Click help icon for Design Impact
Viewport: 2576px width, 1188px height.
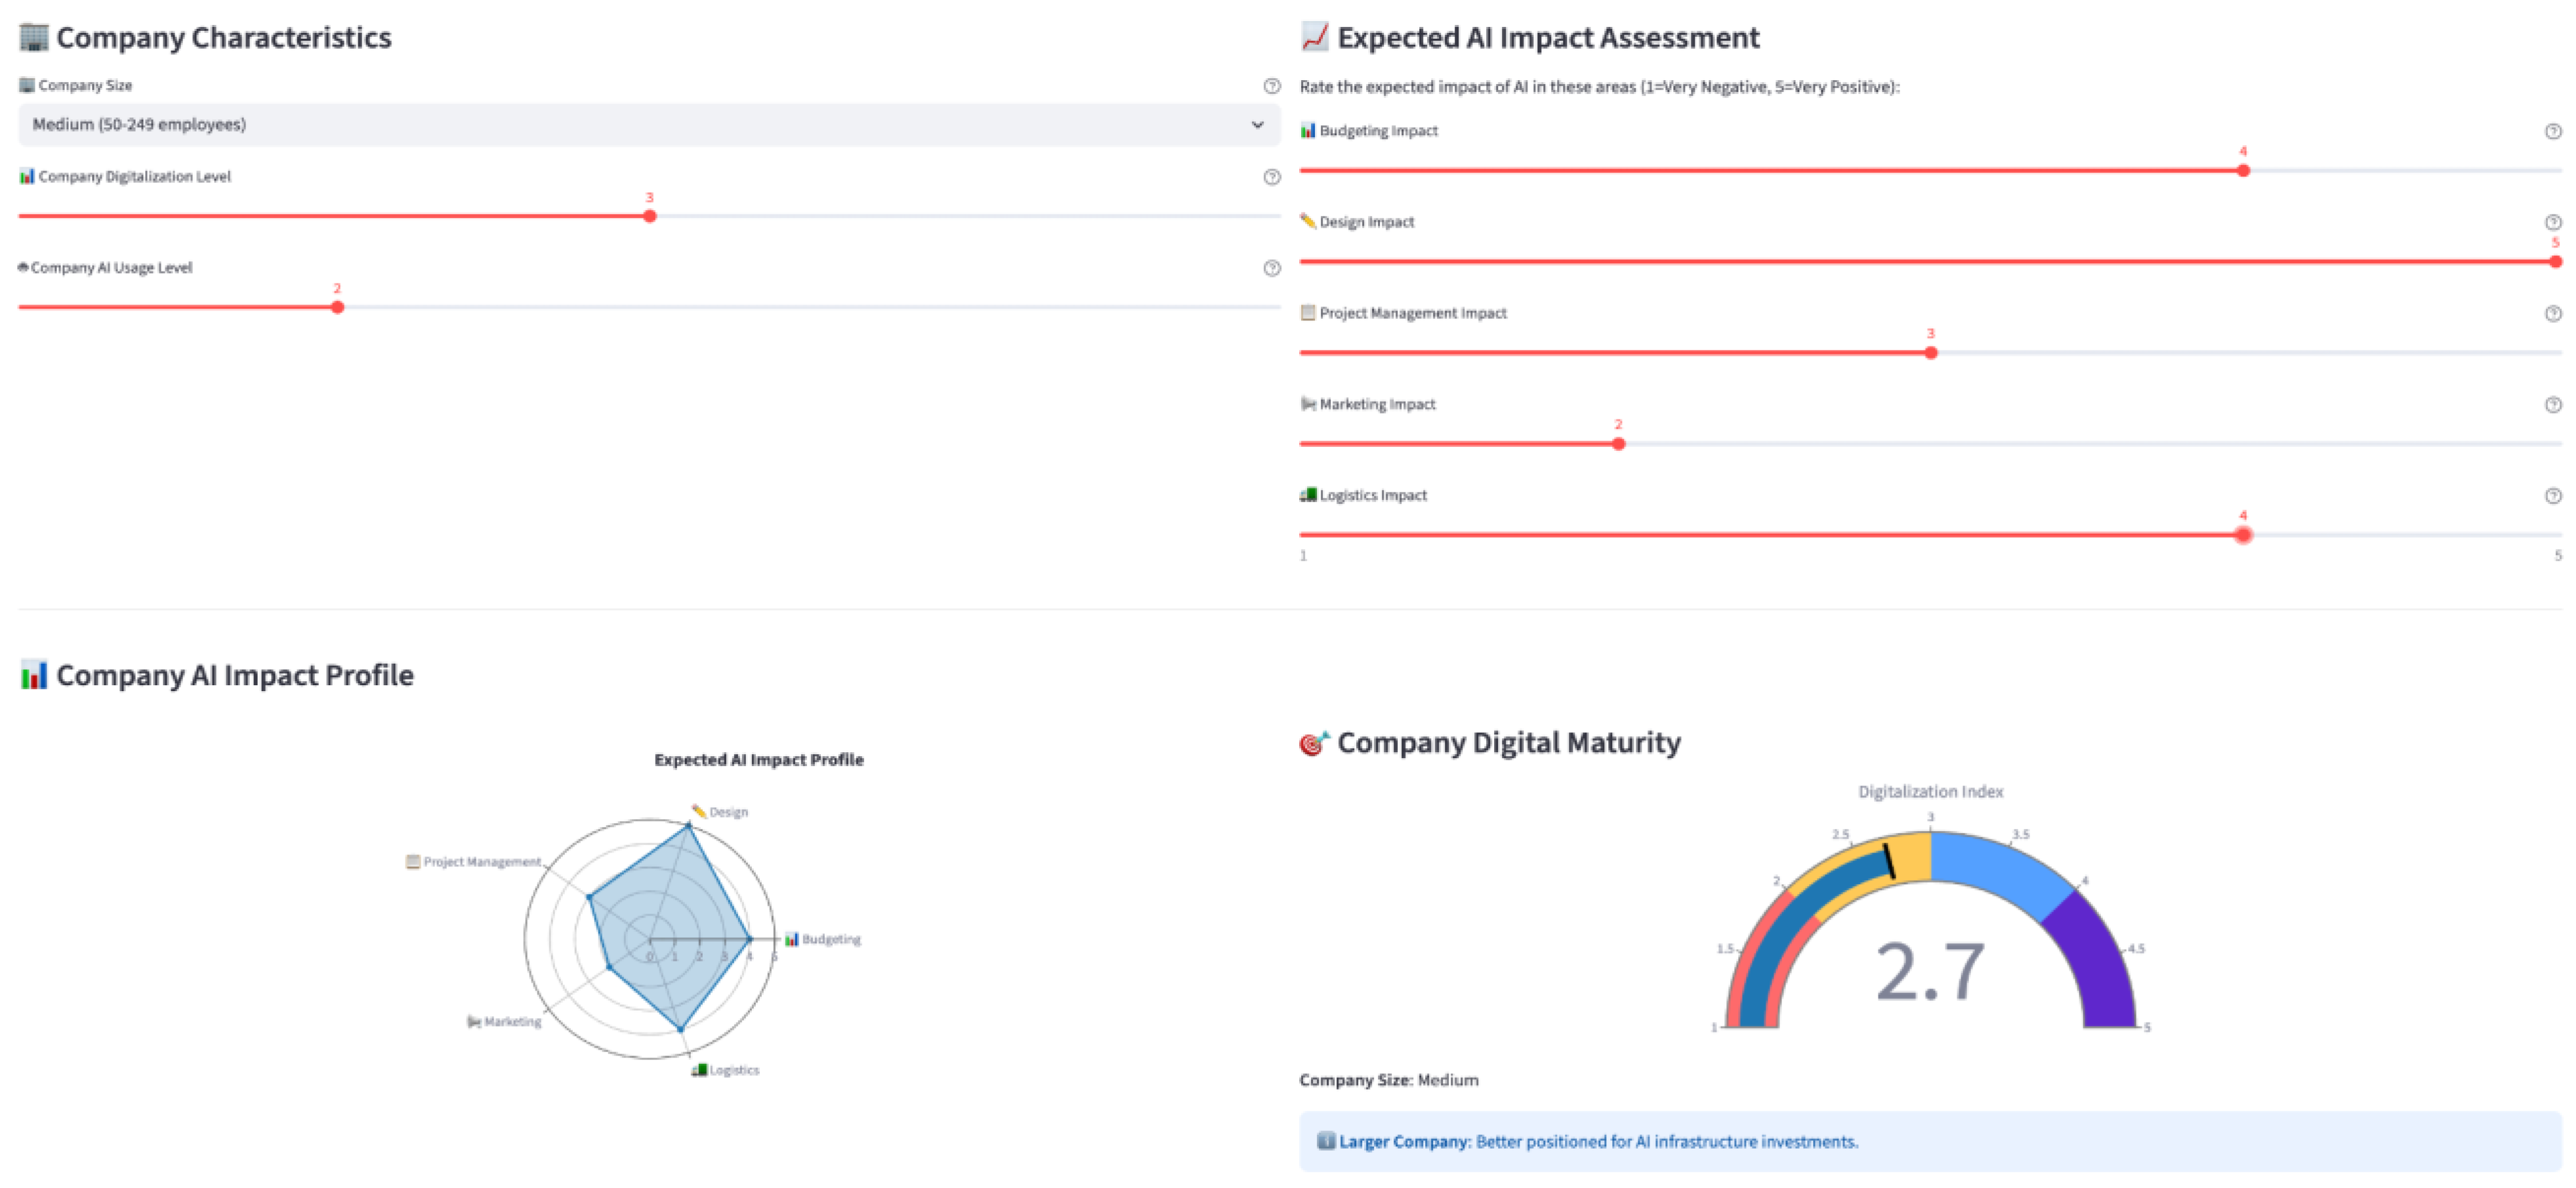coord(2552,222)
